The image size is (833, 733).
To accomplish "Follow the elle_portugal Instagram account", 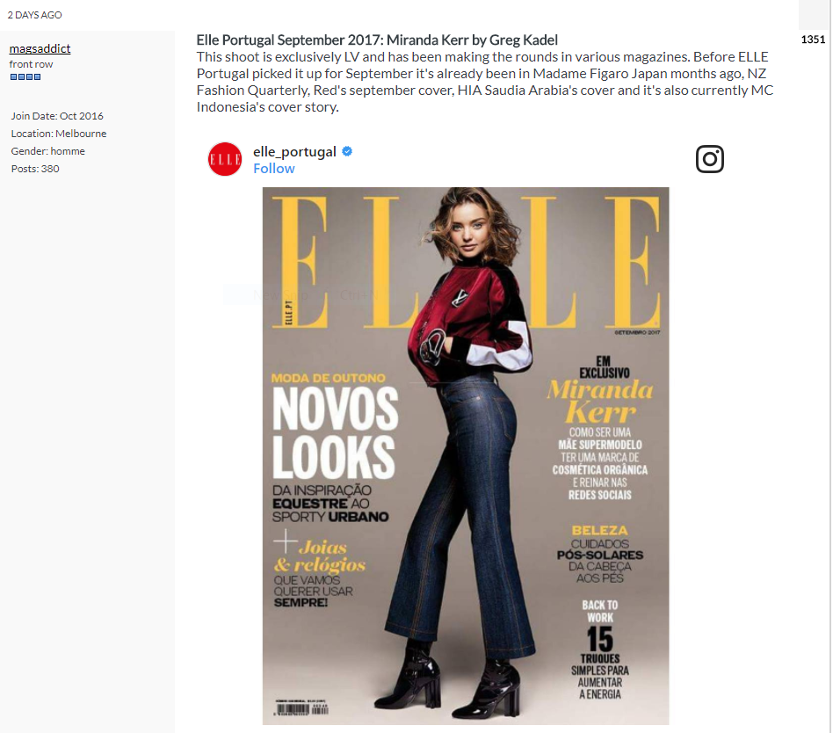I will pos(273,169).
